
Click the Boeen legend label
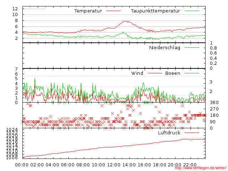[x=173, y=73]
